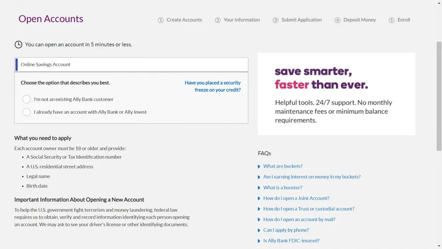Click the scrollbar down arrow

click(439, 246)
